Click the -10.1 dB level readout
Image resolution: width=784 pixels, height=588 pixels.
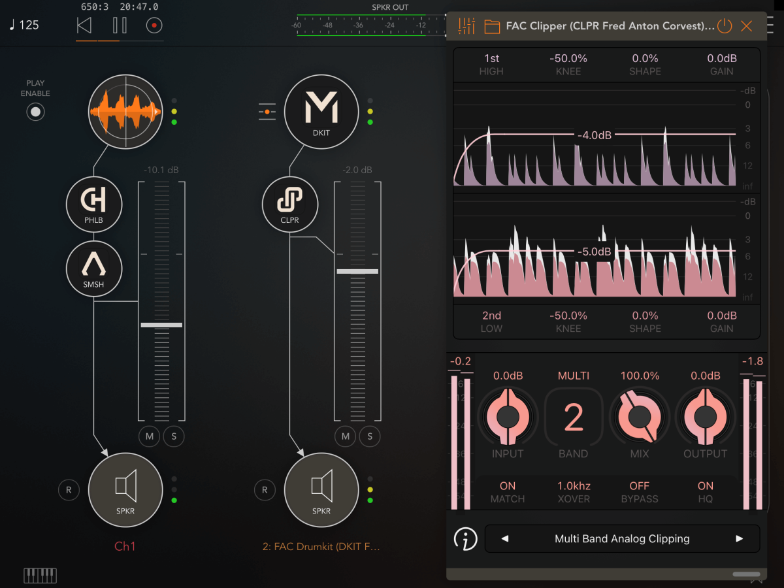(x=161, y=170)
